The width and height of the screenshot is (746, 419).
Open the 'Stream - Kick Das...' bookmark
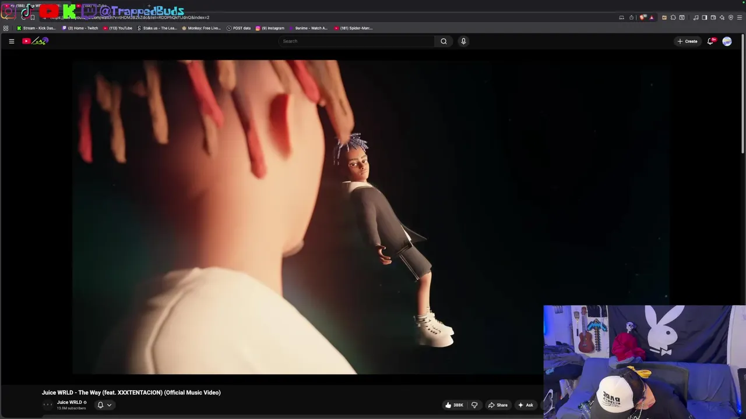(x=36, y=28)
